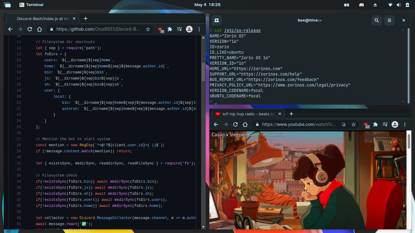This screenshot has width=415, height=233.
Task: Click the YouTube page scrollbar thumb
Action: coord(409,142)
